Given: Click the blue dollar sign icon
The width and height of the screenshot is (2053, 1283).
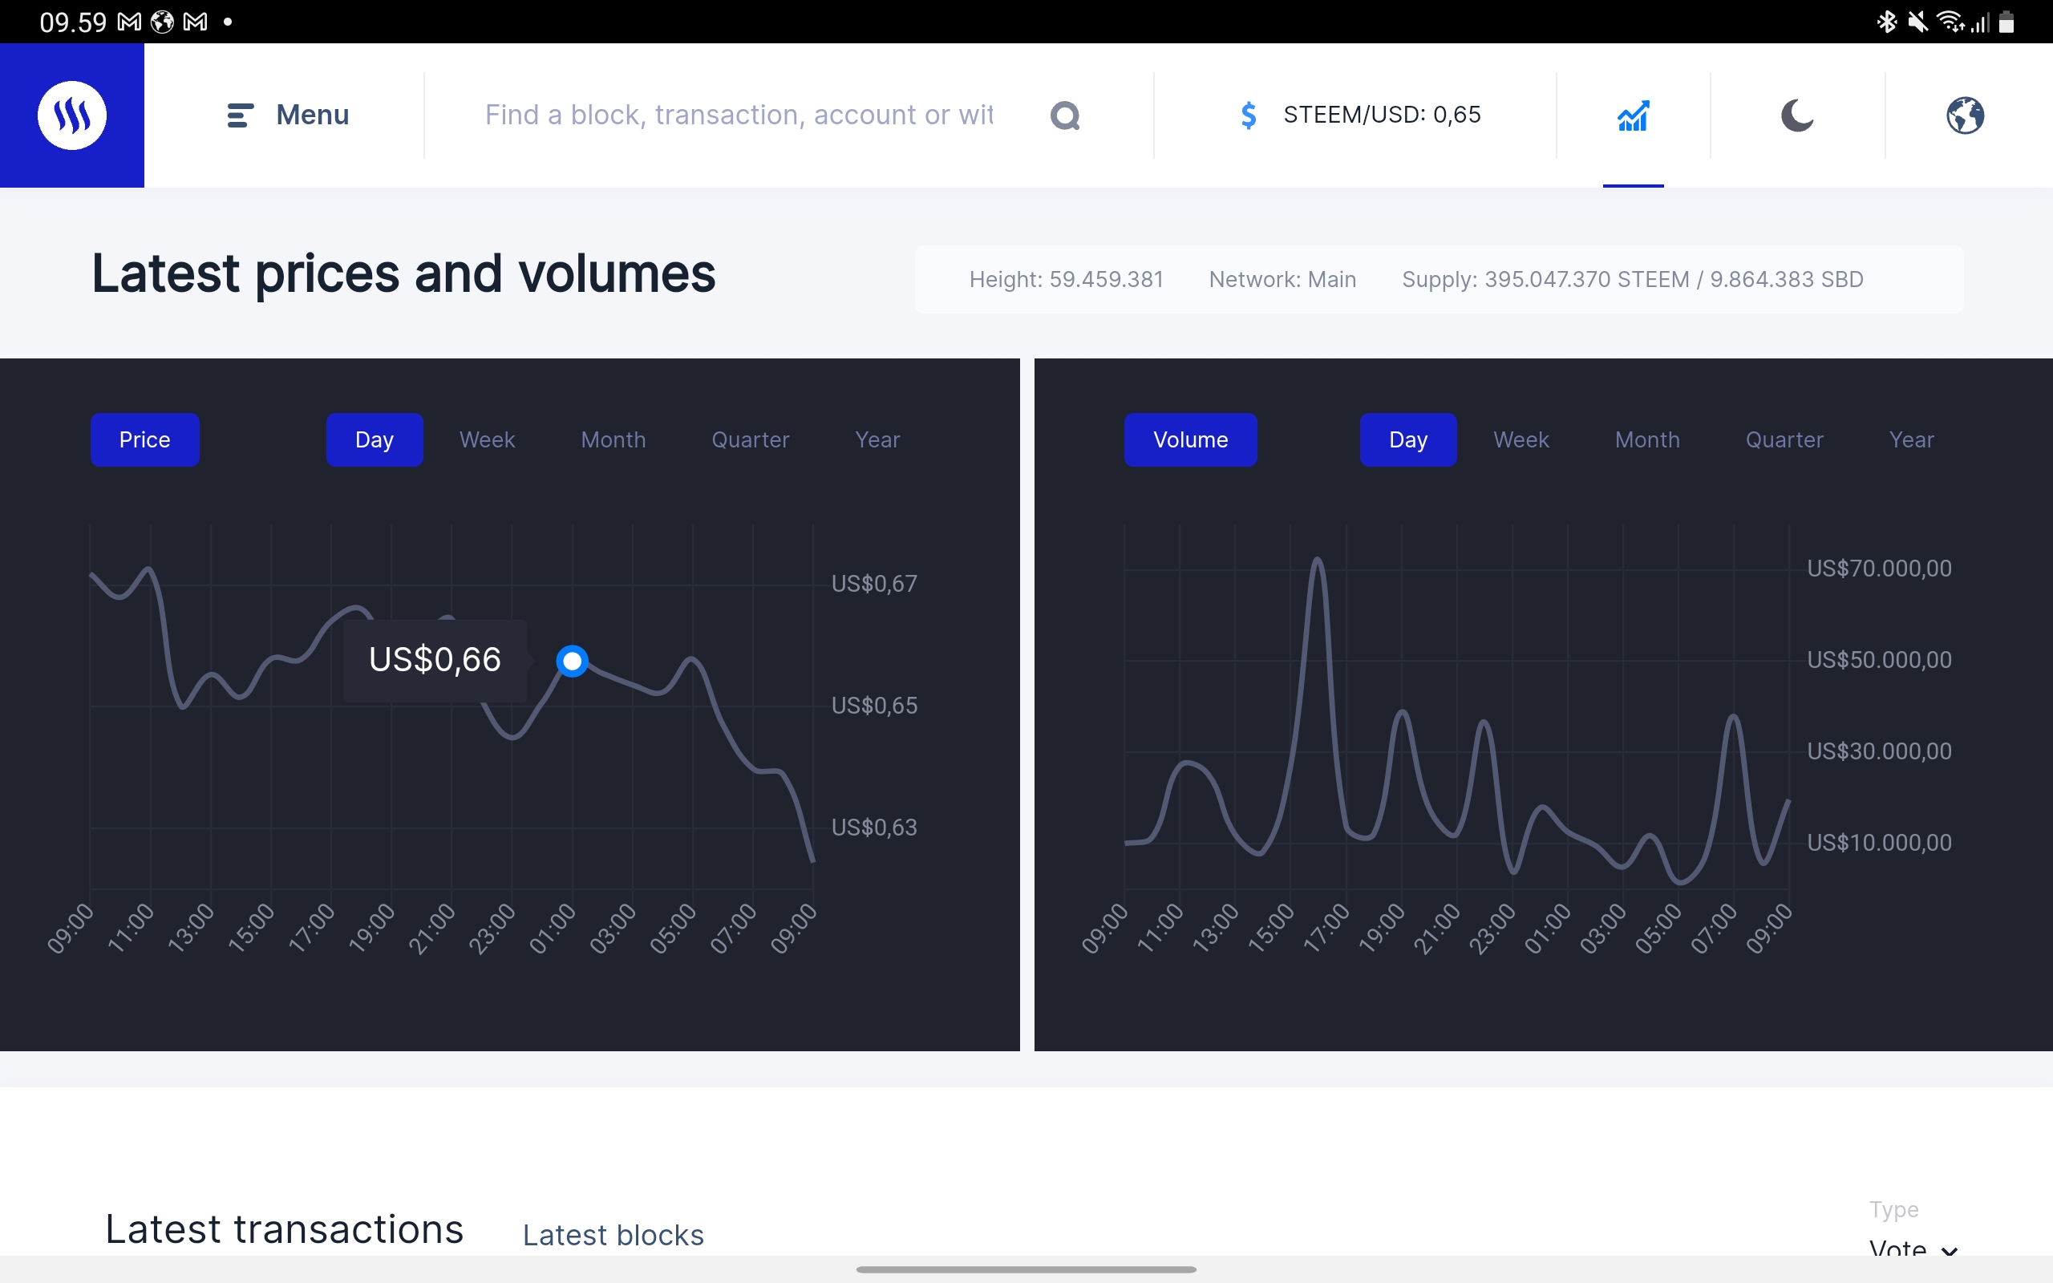Looking at the screenshot, I should (1248, 115).
